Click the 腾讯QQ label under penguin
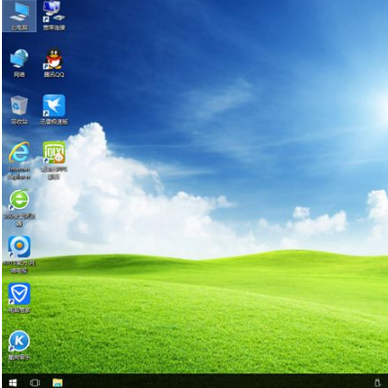 pos(54,75)
